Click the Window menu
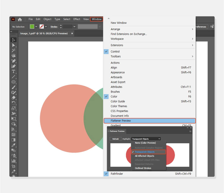Screen dimensions: 224x193 (x=97, y=19)
